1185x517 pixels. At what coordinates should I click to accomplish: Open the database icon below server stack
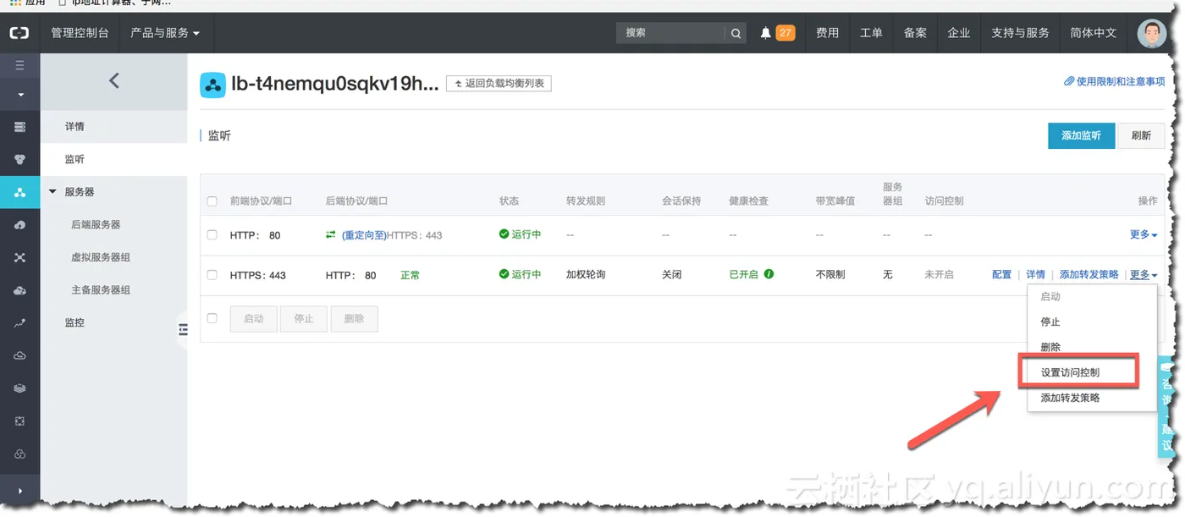[19, 159]
